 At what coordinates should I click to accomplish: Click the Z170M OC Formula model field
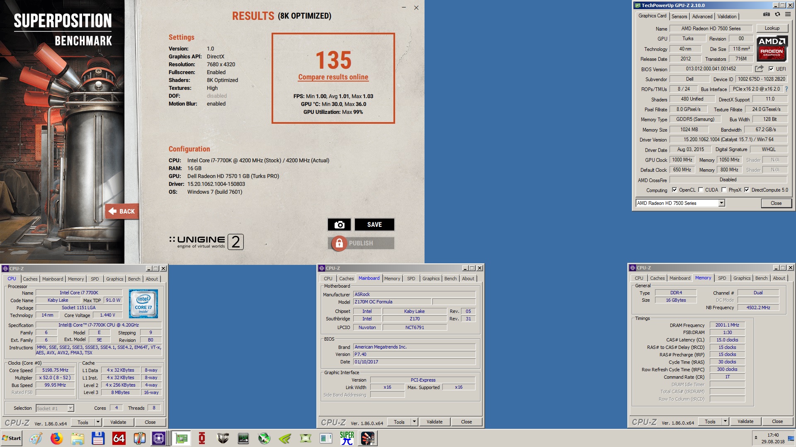(392, 302)
